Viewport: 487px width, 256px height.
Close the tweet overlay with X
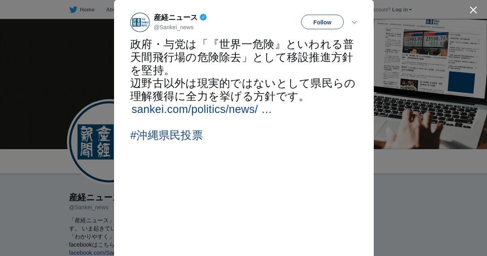point(473,10)
